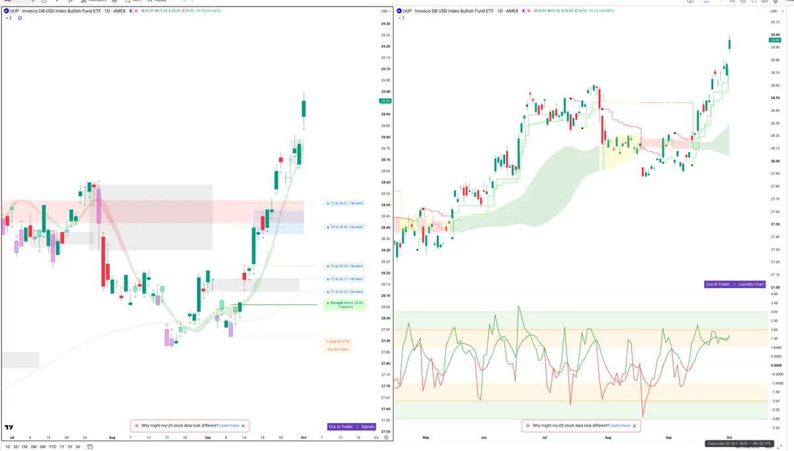Open left chart time axis settings icon
The height and width of the screenshot is (451, 794).
point(386,437)
